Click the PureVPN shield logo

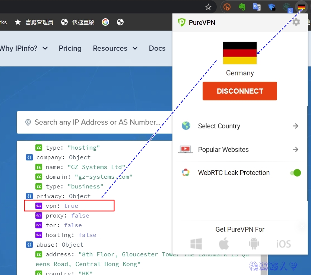pos(181,22)
